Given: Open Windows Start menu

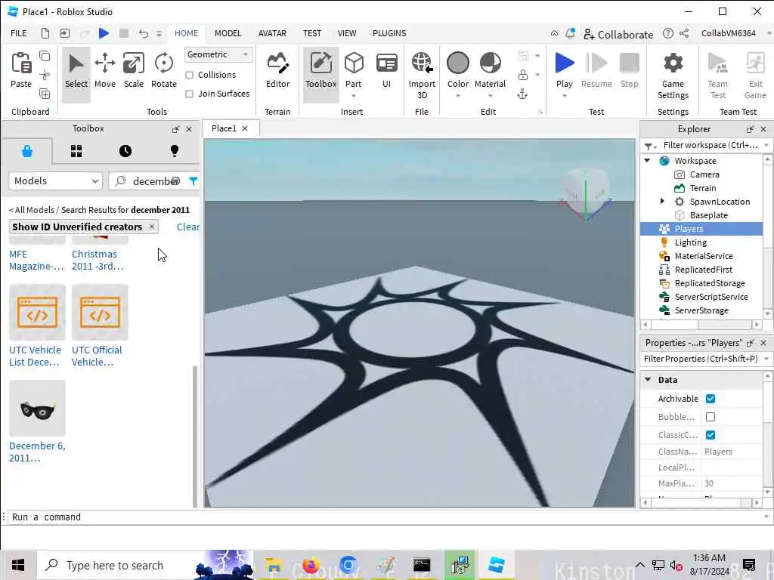Looking at the screenshot, I should pyautogui.click(x=18, y=565).
